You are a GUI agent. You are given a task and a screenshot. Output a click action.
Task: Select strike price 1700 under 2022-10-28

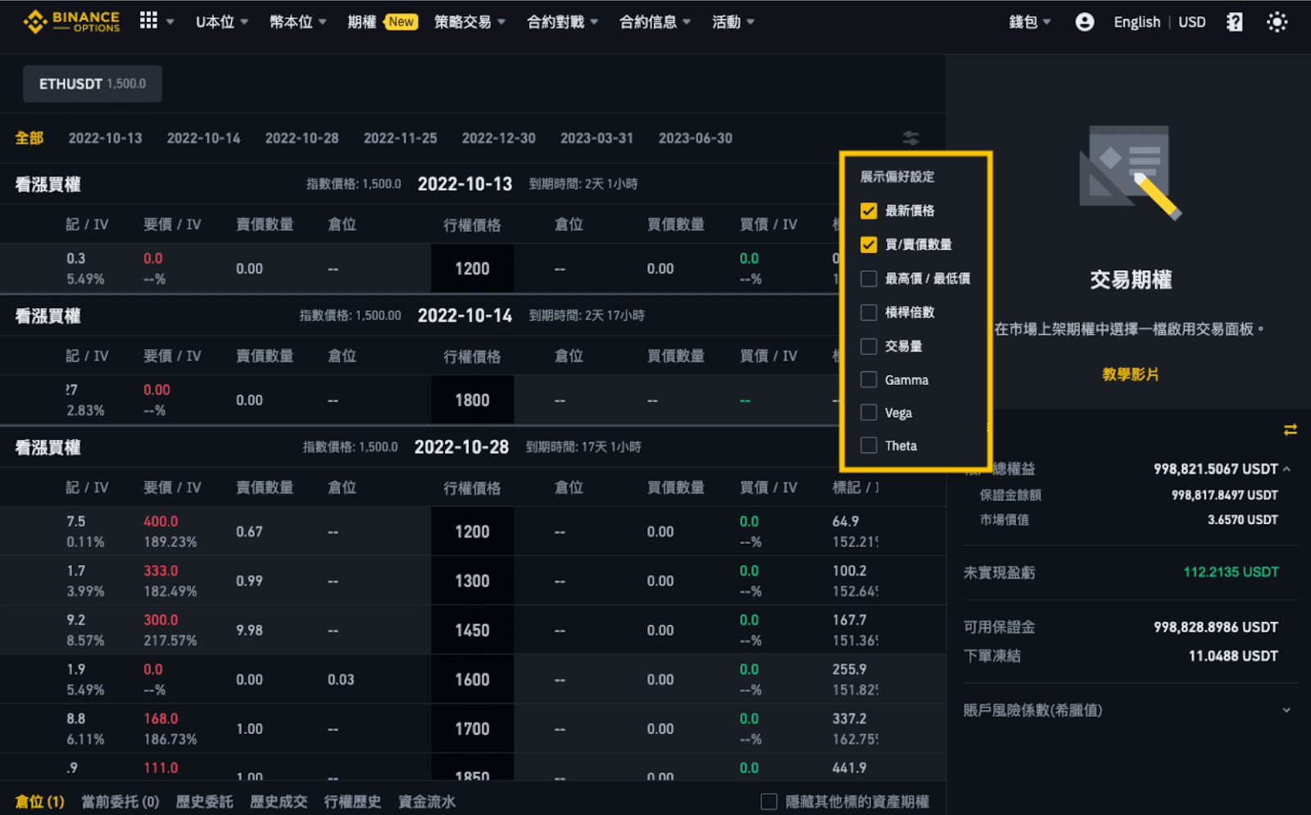[x=472, y=728]
